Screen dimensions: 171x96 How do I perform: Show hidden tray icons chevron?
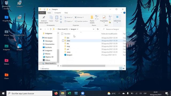(x=119, y=93)
